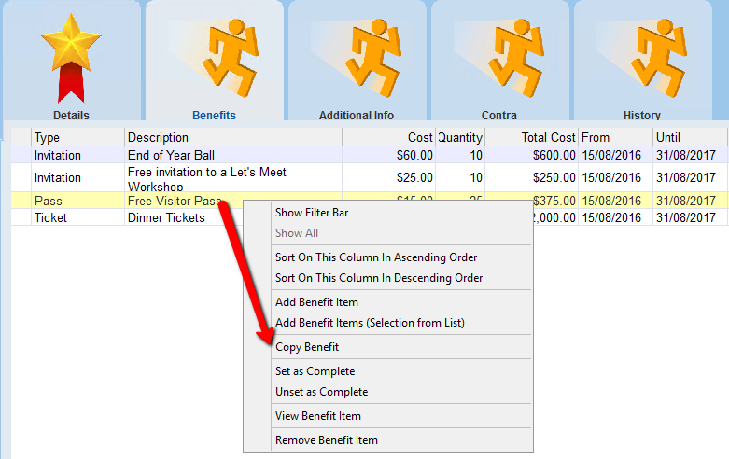Select Unset as Complete option
The image size is (729, 459).
pyautogui.click(x=321, y=392)
